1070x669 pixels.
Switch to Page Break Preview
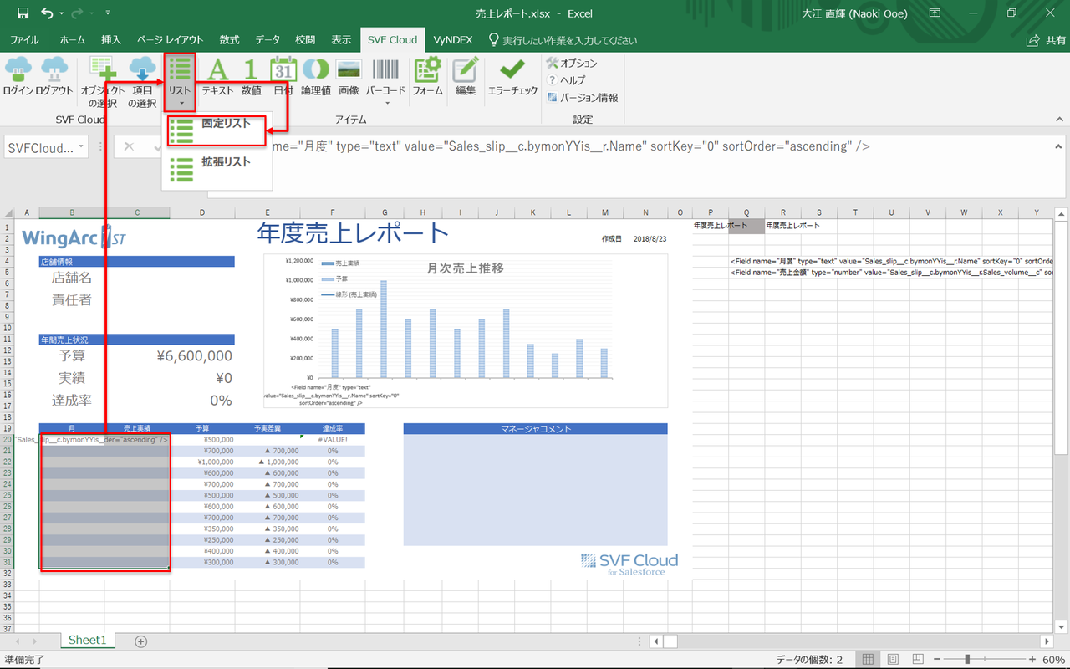point(917,660)
